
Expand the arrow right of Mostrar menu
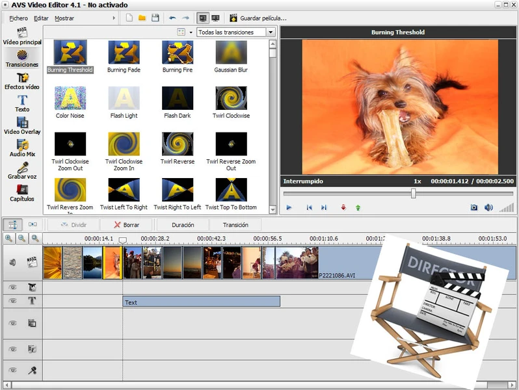(114, 18)
